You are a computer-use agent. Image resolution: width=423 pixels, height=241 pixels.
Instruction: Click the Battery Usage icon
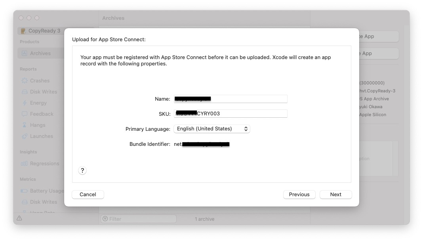point(24,191)
